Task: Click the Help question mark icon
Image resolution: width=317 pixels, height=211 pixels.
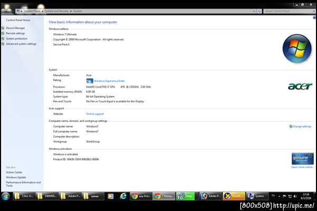Action: click(x=314, y=18)
